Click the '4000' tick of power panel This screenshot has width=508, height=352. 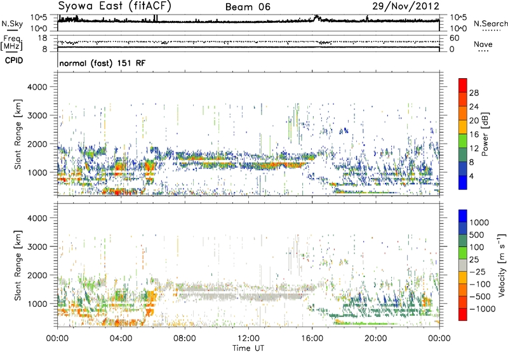tap(37, 87)
